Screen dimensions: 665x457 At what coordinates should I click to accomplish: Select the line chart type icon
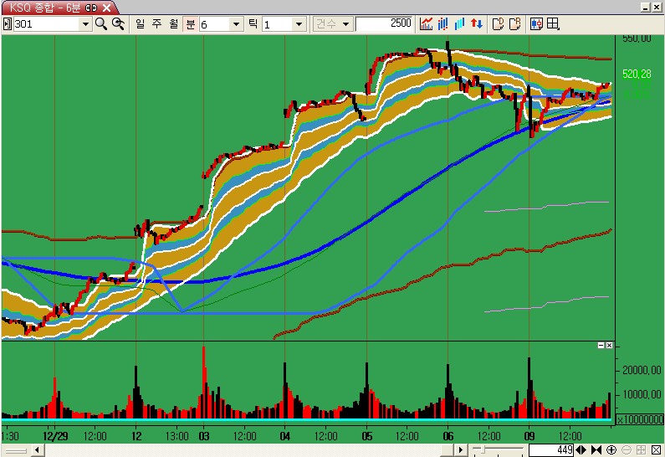pos(427,23)
